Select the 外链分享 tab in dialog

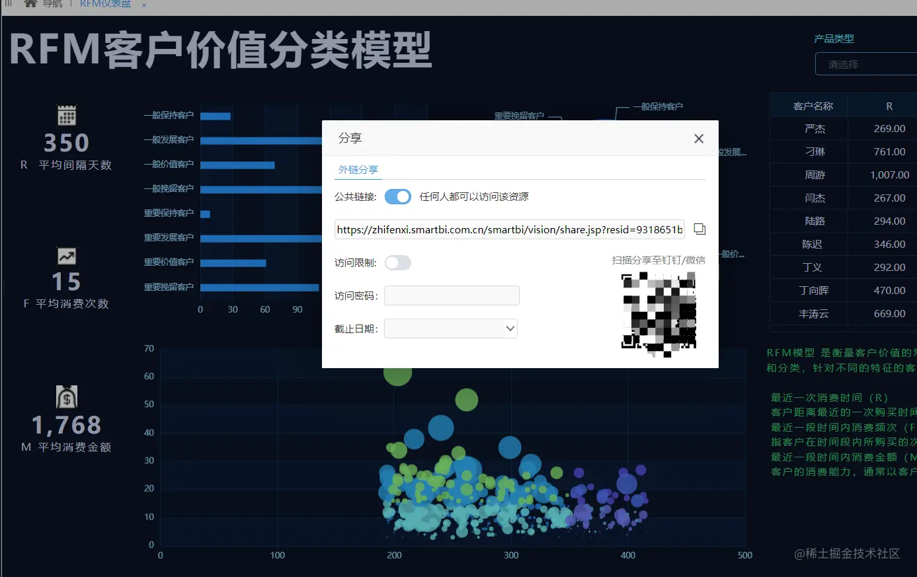pos(358,169)
